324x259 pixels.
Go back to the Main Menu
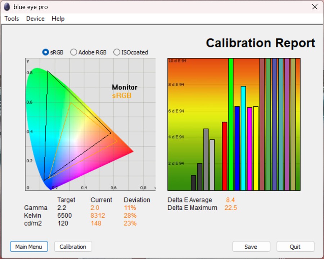(x=29, y=247)
